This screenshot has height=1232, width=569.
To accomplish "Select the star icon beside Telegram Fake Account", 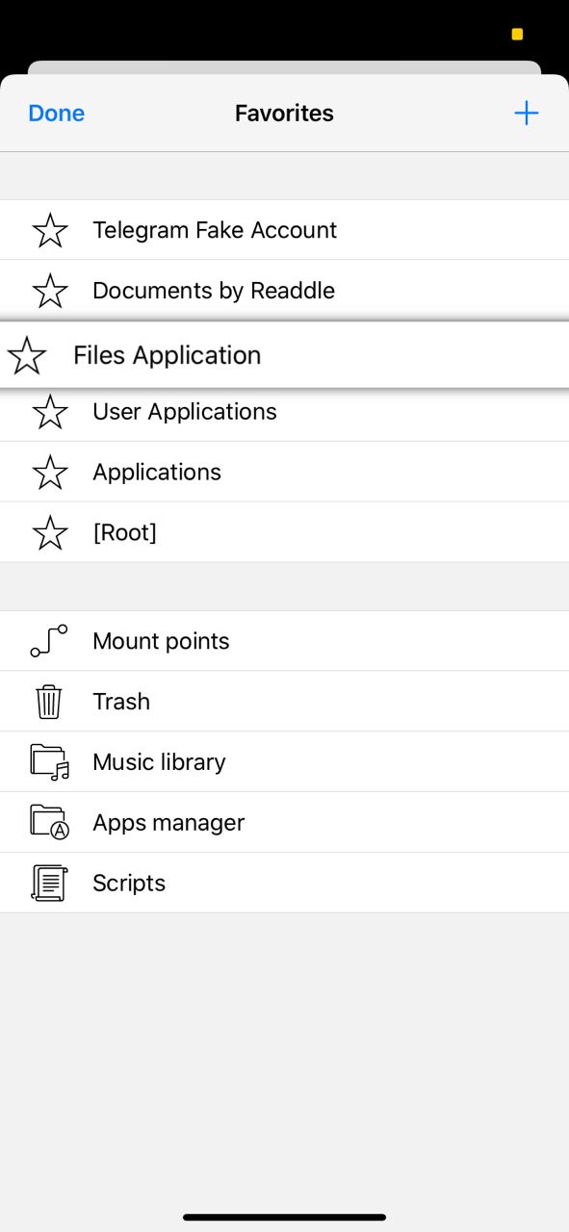I will coord(50,230).
